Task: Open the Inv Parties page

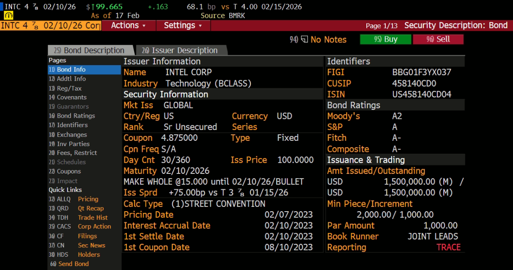Action: 69,144
